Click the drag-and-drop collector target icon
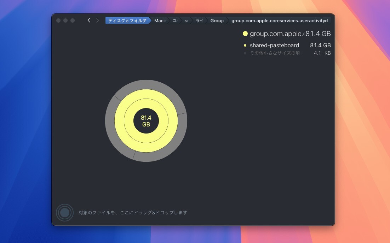 (x=65, y=213)
